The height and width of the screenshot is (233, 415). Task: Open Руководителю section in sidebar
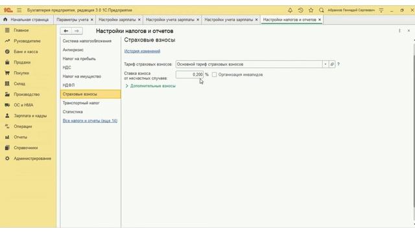pyautogui.click(x=28, y=41)
